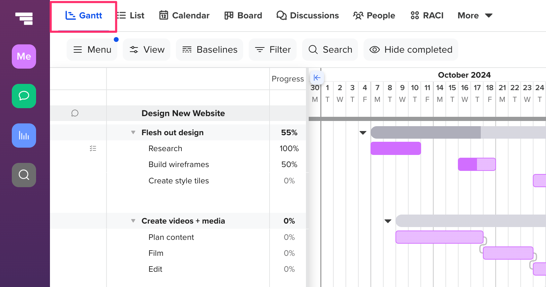Click the comment icon beside Design New Website

[x=75, y=113]
